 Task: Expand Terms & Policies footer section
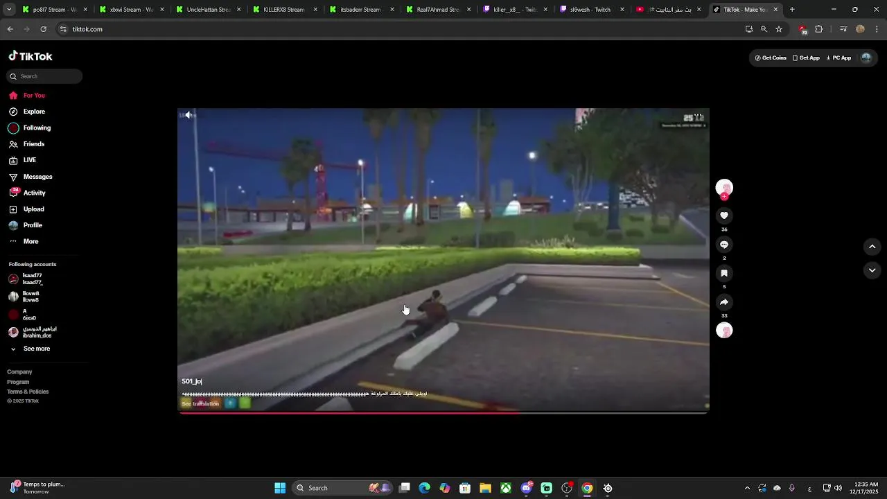click(28, 392)
